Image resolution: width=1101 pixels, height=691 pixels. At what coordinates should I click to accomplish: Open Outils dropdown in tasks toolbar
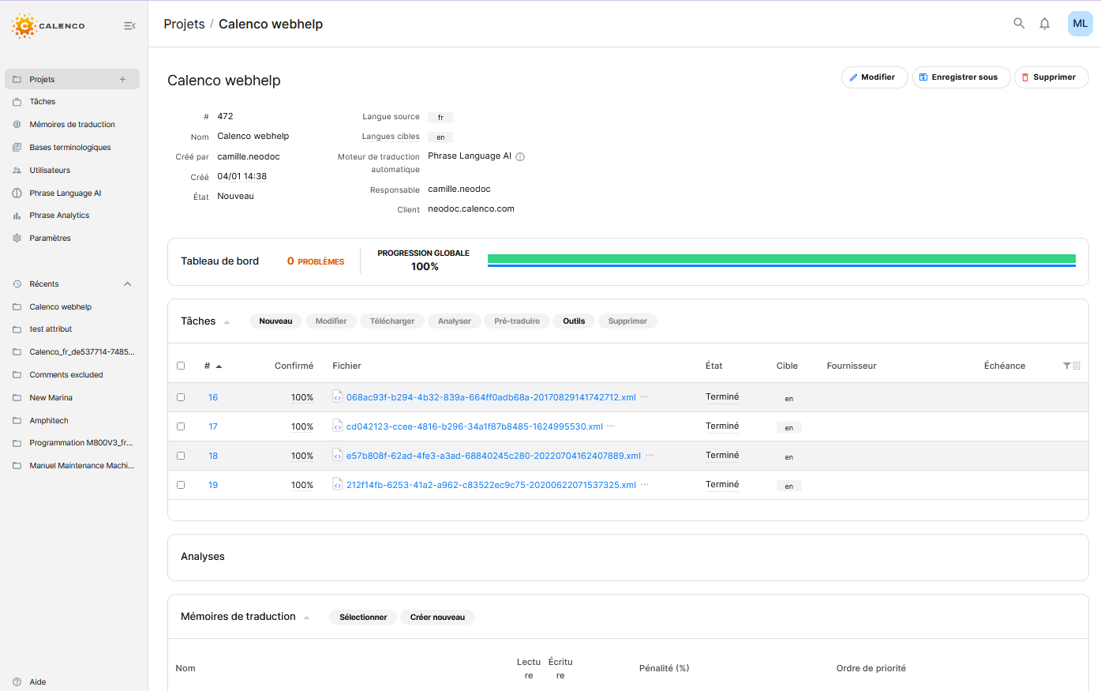(x=574, y=321)
